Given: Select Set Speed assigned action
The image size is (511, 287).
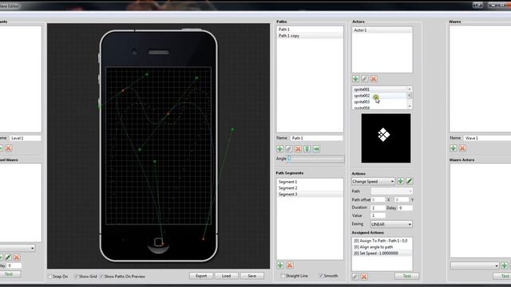Looking at the screenshot, I should tap(382, 254).
